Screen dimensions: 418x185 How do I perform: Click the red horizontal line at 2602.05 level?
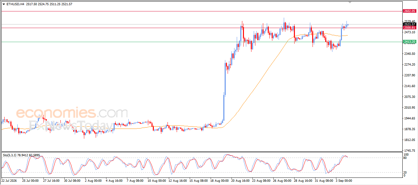pos(201,11)
